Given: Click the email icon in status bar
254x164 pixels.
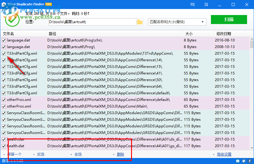Looking at the screenshot, I should coord(238,161).
